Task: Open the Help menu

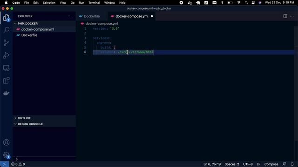Action: (x=122, y=3)
